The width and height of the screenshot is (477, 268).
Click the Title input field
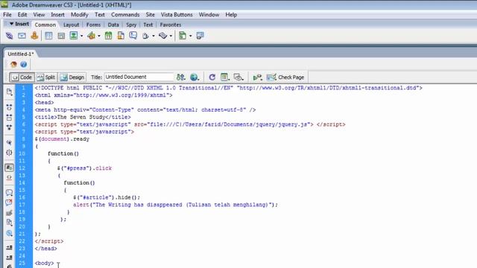139,77
